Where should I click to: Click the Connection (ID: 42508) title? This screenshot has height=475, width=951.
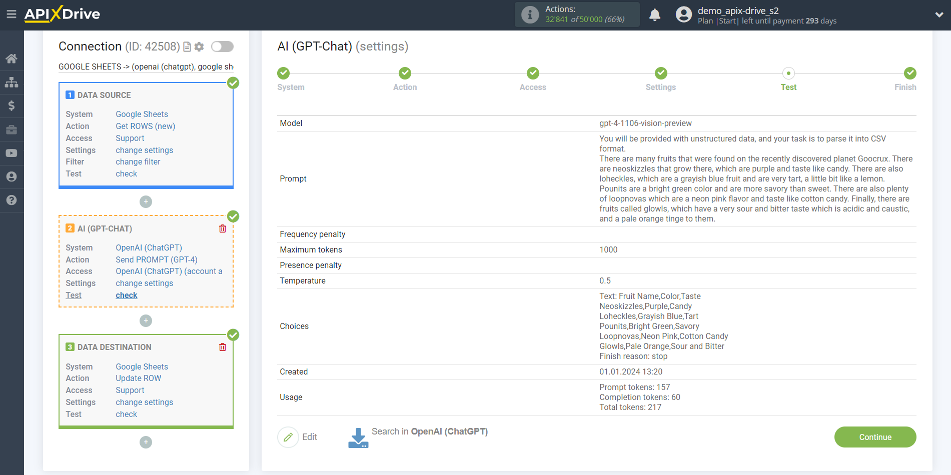coord(119,46)
